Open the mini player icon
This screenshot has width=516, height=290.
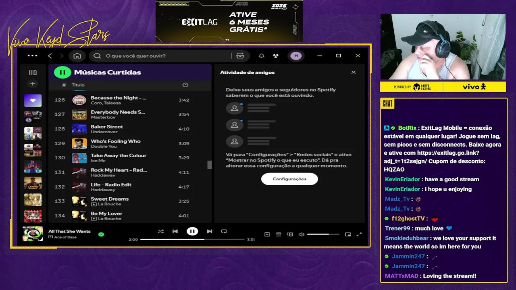click(348, 234)
